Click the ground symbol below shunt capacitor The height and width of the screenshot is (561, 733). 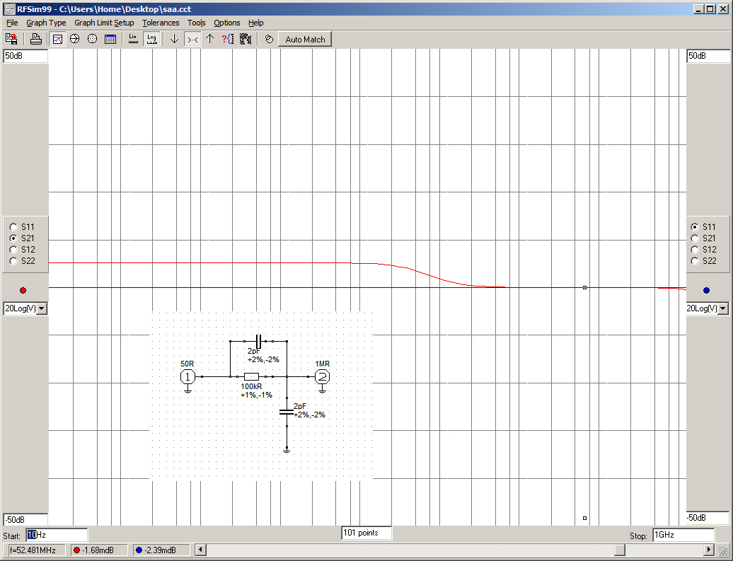[x=287, y=450]
